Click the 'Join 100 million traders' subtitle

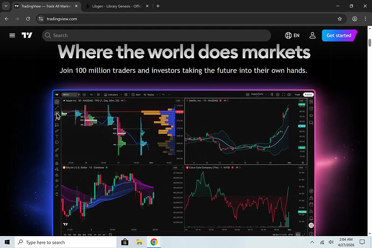pyautogui.click(x=183, y=71)
